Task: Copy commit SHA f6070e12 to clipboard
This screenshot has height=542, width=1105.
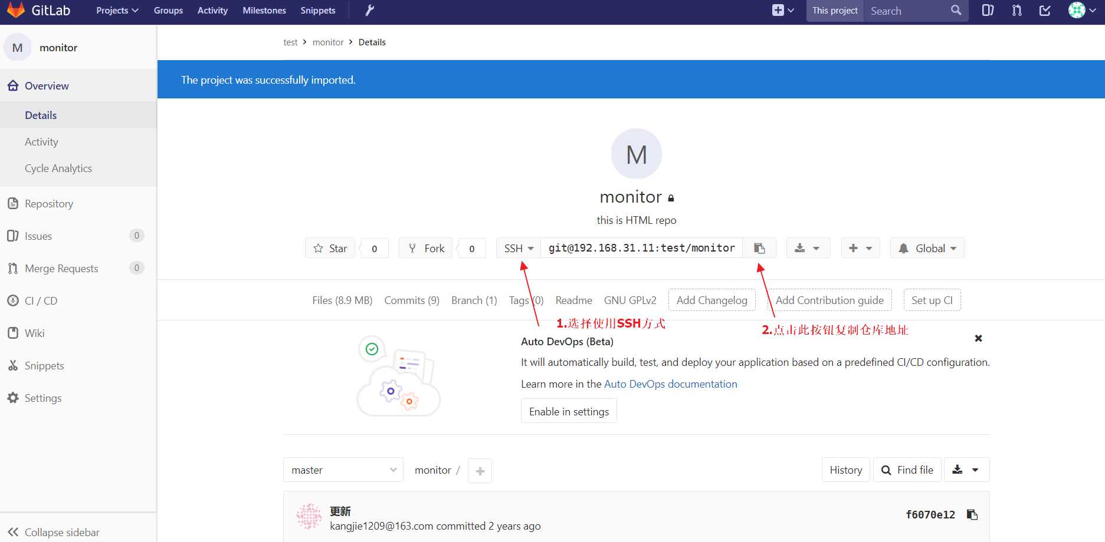Action: 972,515
